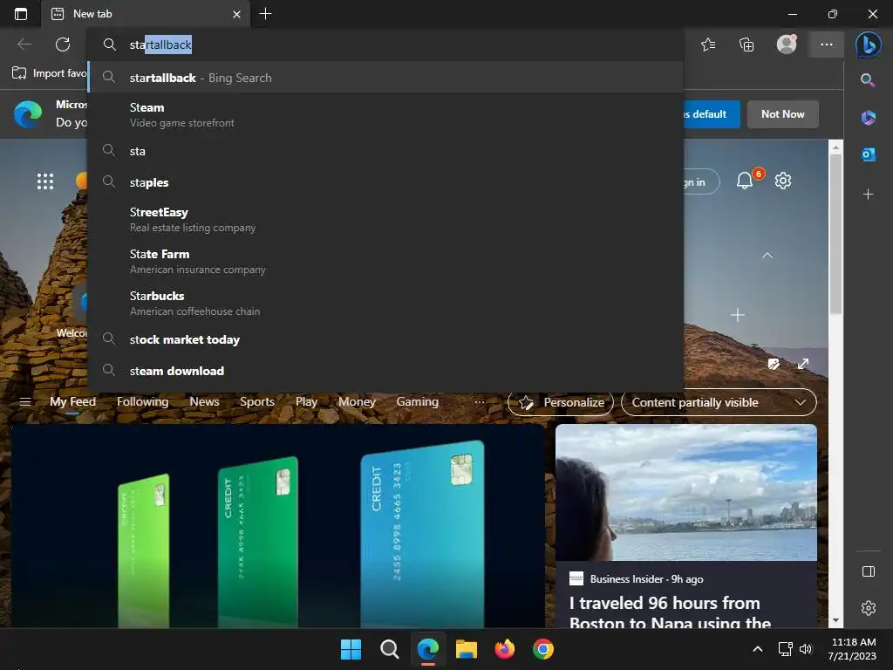Open Content partially visible dropdown
The image size is (893, 670).
coord(719,402)
